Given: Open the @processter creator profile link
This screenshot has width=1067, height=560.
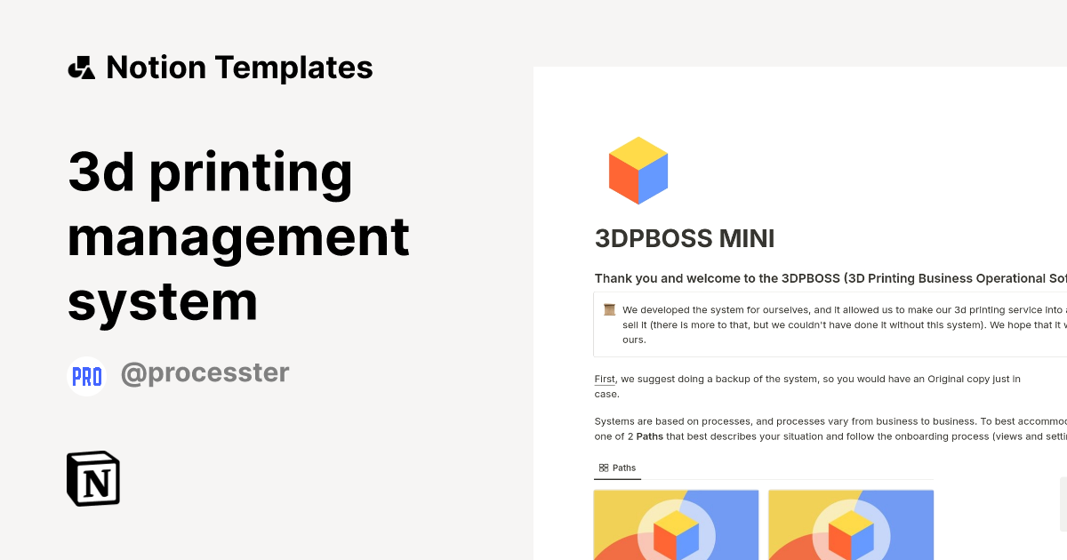Looking at the screenshot, I should pos(205,373).
